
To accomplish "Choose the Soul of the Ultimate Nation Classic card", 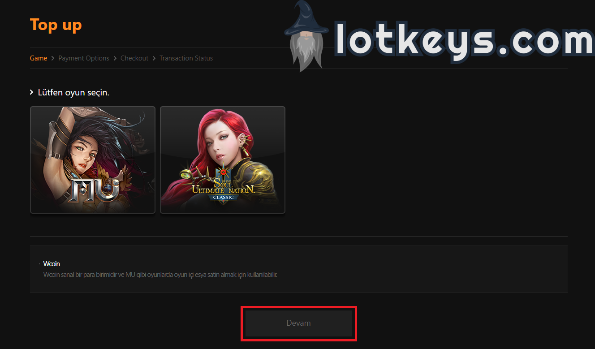I will [x=223, y=160].
